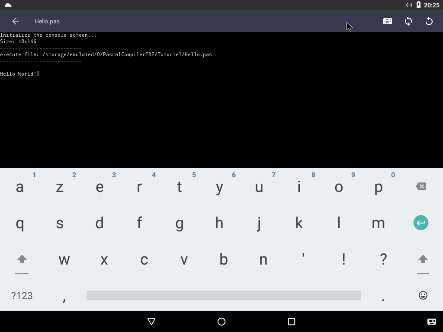This screenshot has height=332, width=443.
Task: Open the emoji picker on the keyboard
Action: 423,295
